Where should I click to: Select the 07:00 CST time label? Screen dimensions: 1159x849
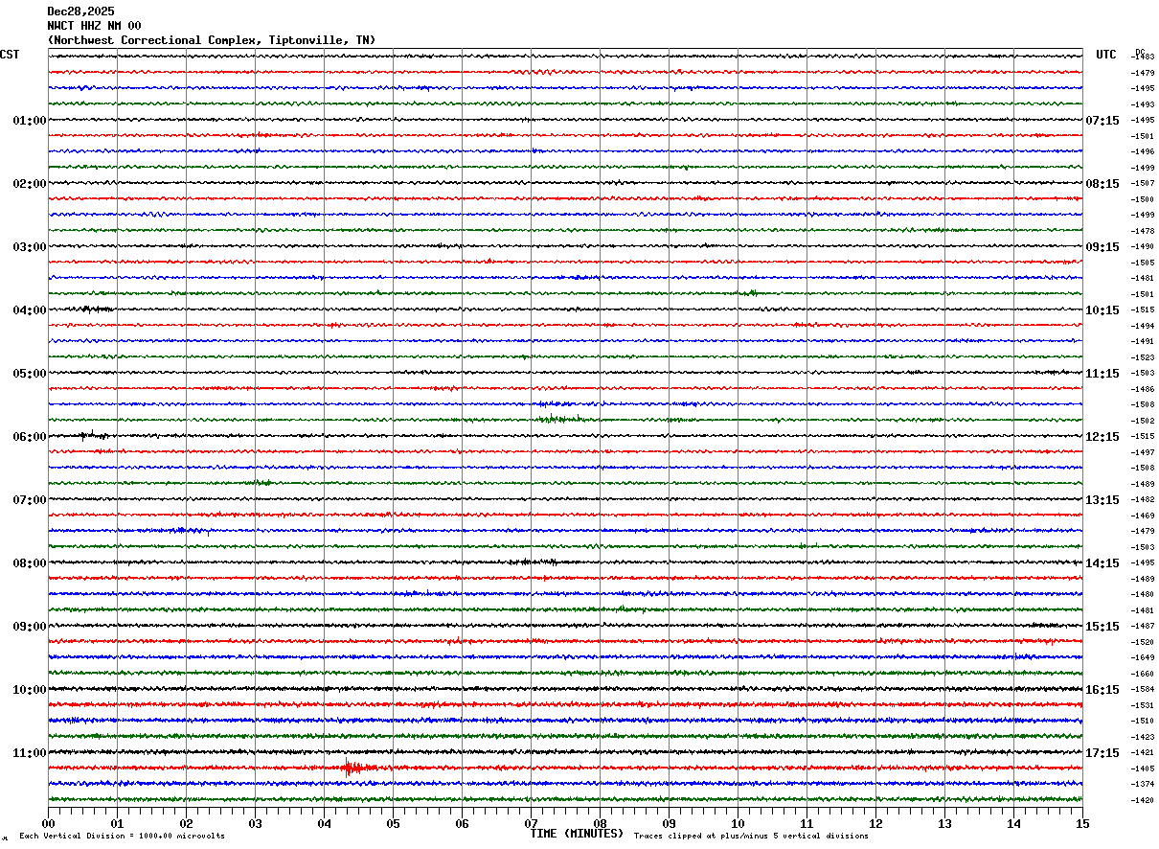pyautogui.click(x=30, y=500)
